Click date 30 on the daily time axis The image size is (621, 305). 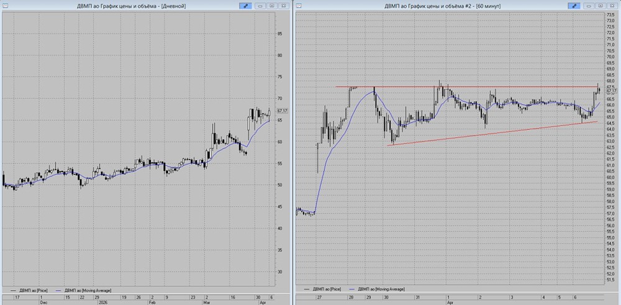click(258, 297)
